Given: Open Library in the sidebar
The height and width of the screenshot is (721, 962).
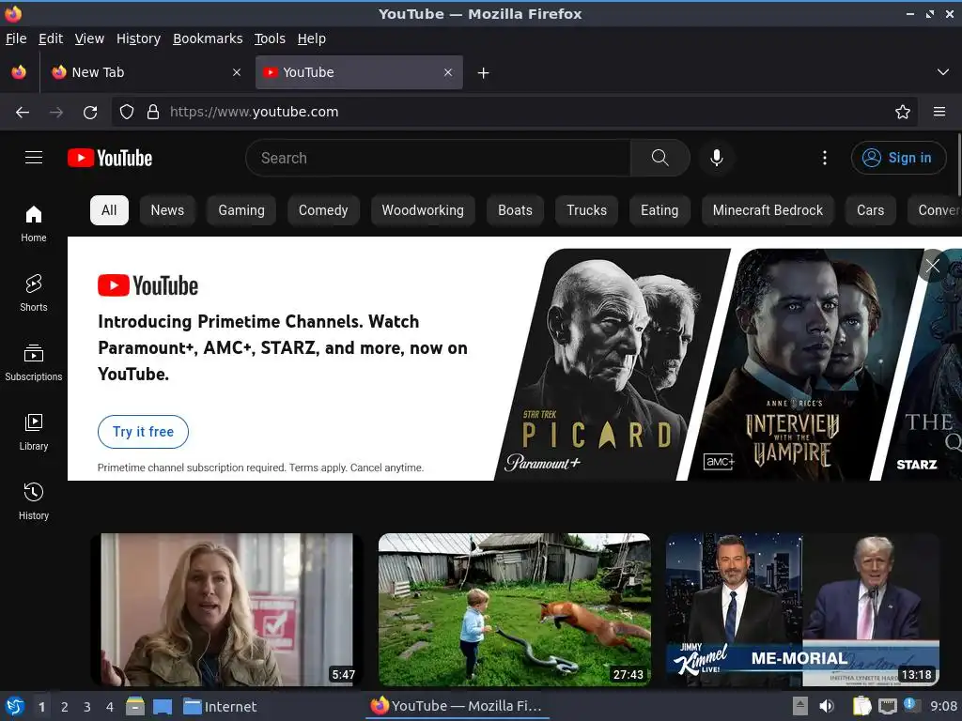Looking at the screenshot, I should click(x=34, y=433).
